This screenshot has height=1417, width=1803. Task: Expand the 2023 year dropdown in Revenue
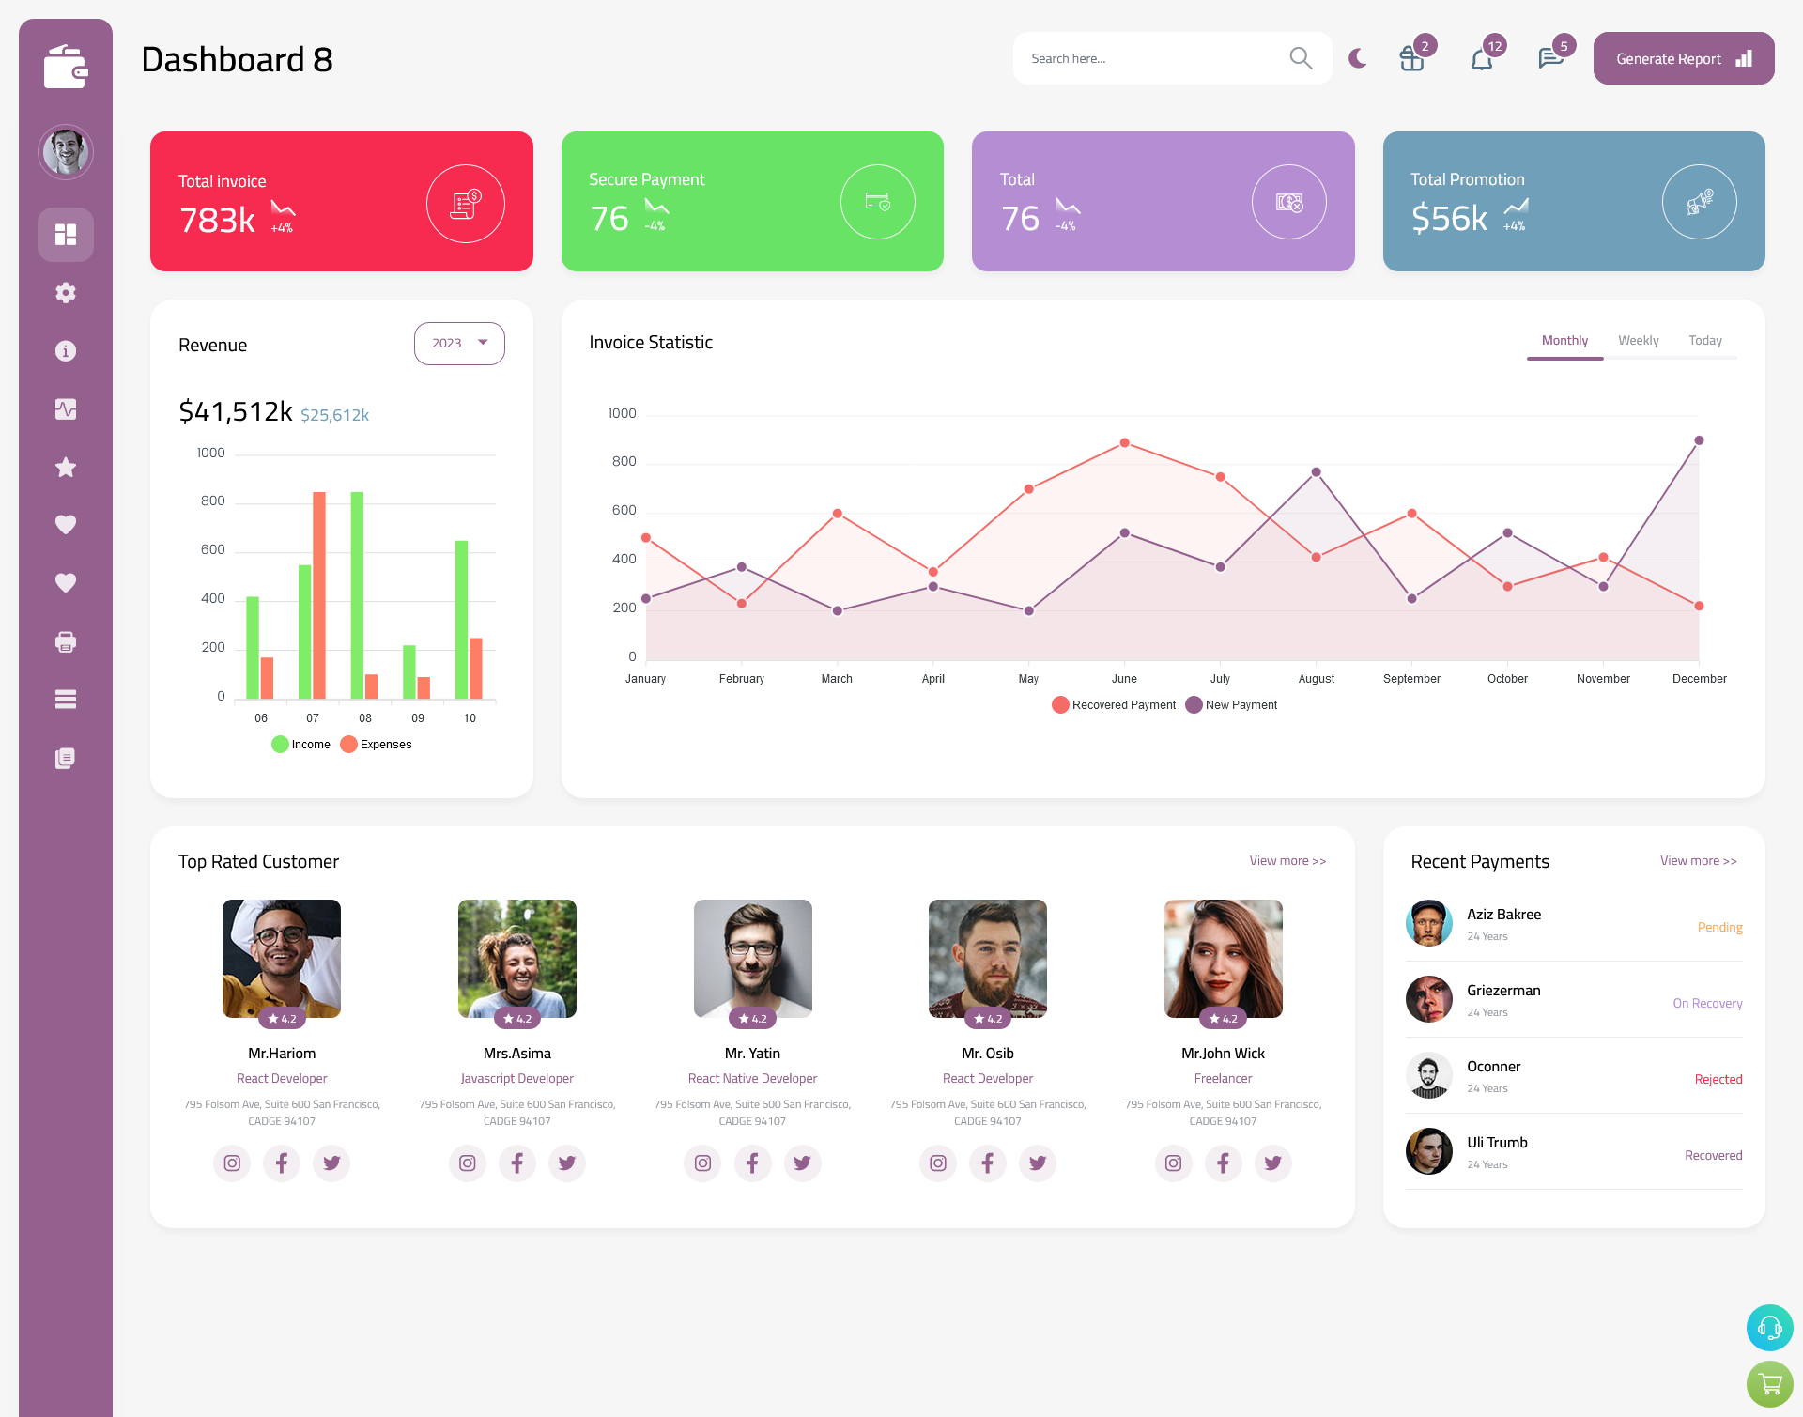click(x=458, y=341)
